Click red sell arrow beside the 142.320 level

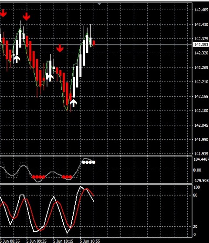pyautogui.click(x=60, y=48)
